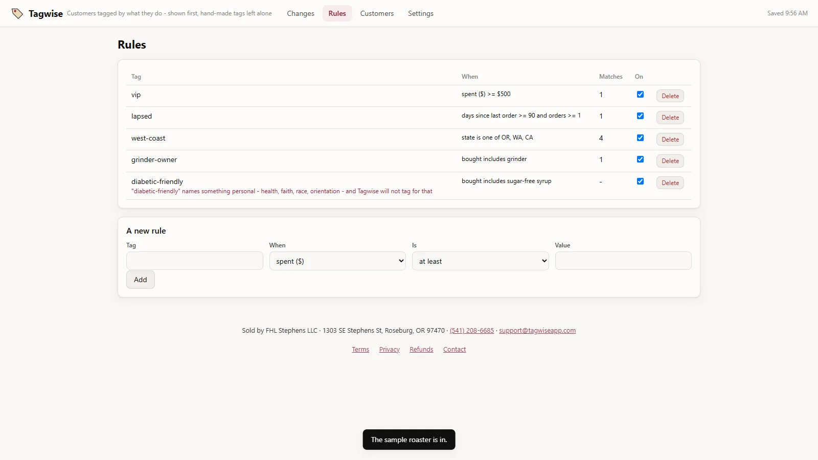
Task: Click 'state is one of OR, WA, CA' condition
Action: pos(497,137)
